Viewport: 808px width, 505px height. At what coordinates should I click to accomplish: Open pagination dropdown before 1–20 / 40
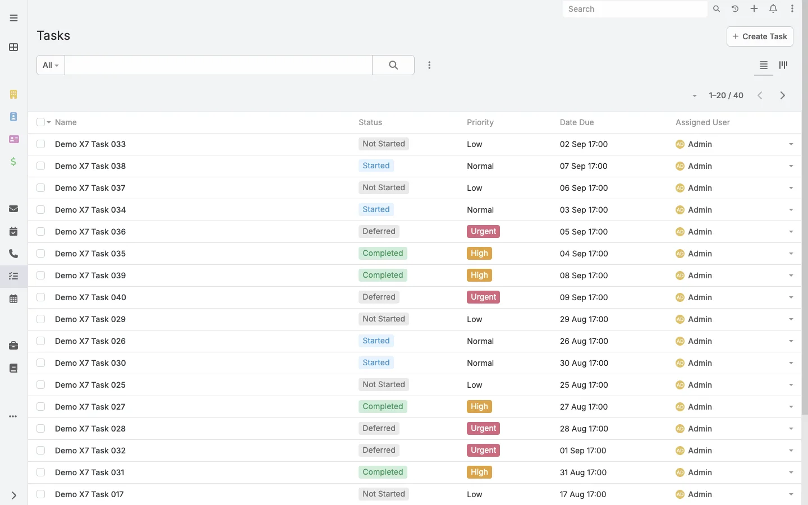coord(695,96)
